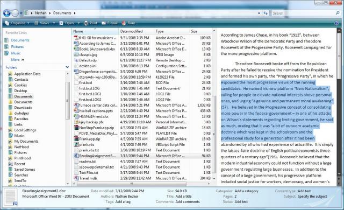Screen dimensions: 344x210
Task: Burn the selected file to disc
Action: (x=128, y=23)
